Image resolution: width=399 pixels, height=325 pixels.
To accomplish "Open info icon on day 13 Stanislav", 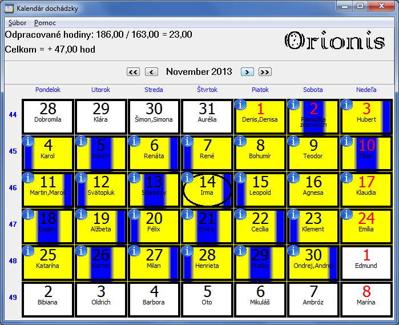I will (134, 178).
